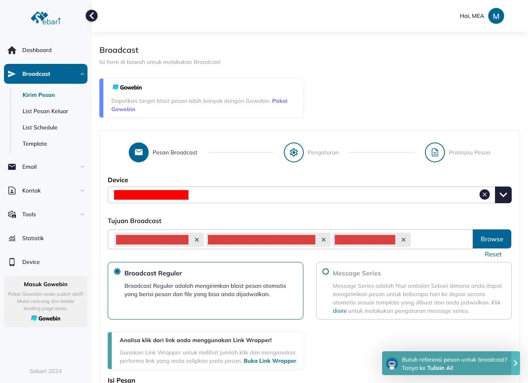This screenshot has height=383, width=528.
Task: Open the Device dropdown arrow
Action: [x=503, y=195]
